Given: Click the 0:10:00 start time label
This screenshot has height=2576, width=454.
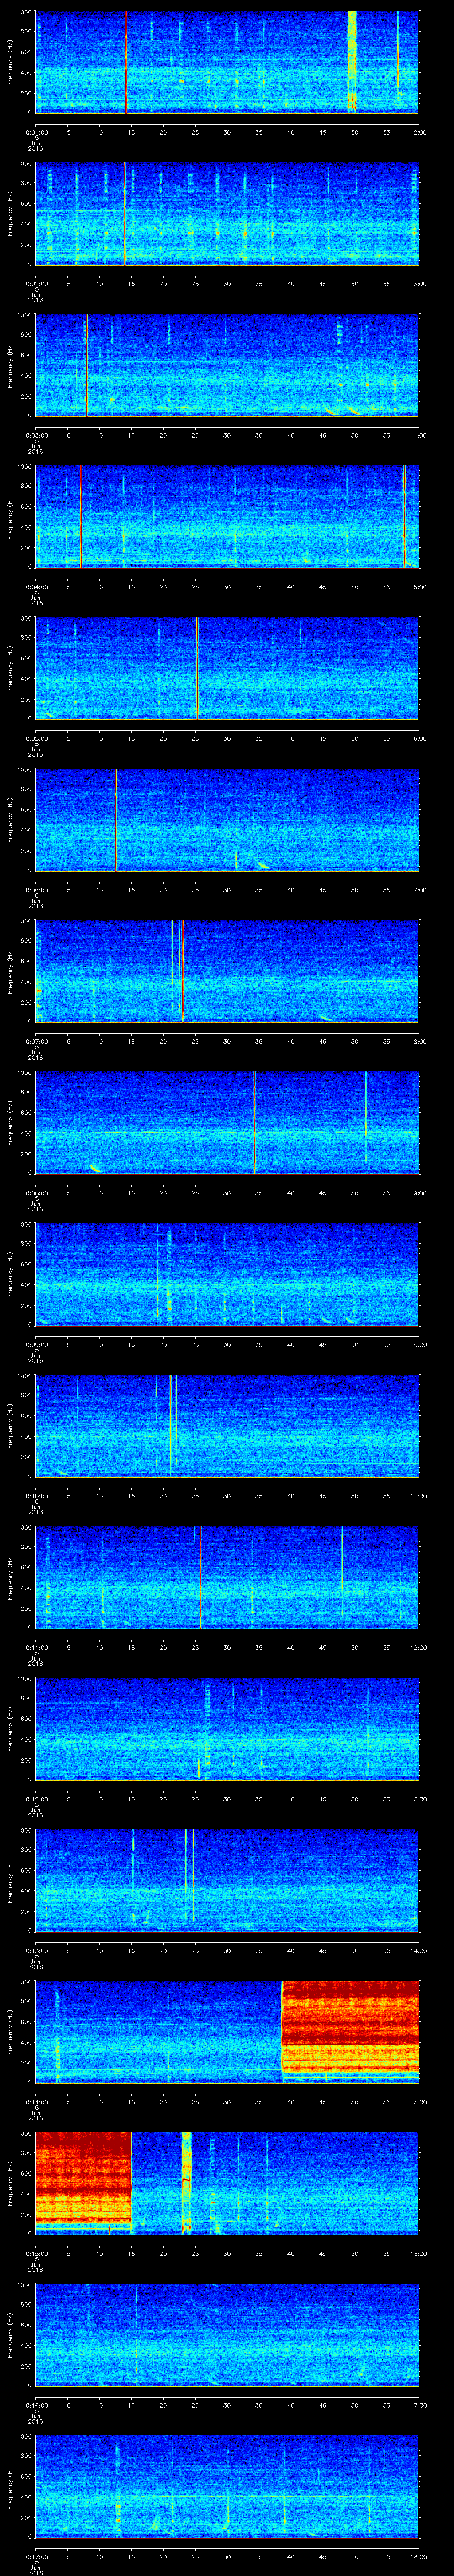Looking at the screenshot, I should [36, 1496].
